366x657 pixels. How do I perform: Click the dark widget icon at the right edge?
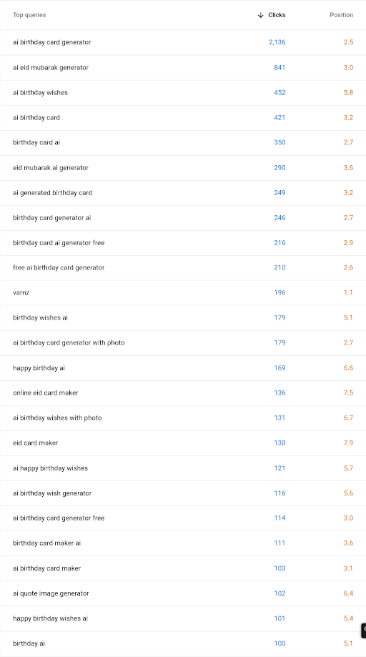click(364, 631)
